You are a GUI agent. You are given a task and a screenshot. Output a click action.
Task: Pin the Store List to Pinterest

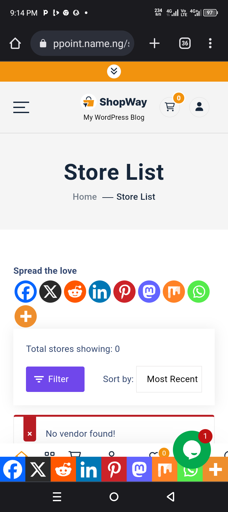(124, 291)
